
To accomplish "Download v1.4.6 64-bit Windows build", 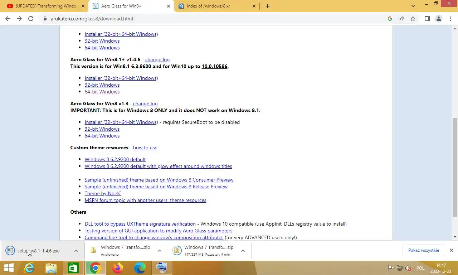I will pyautogui.click(x=102, y=92).
